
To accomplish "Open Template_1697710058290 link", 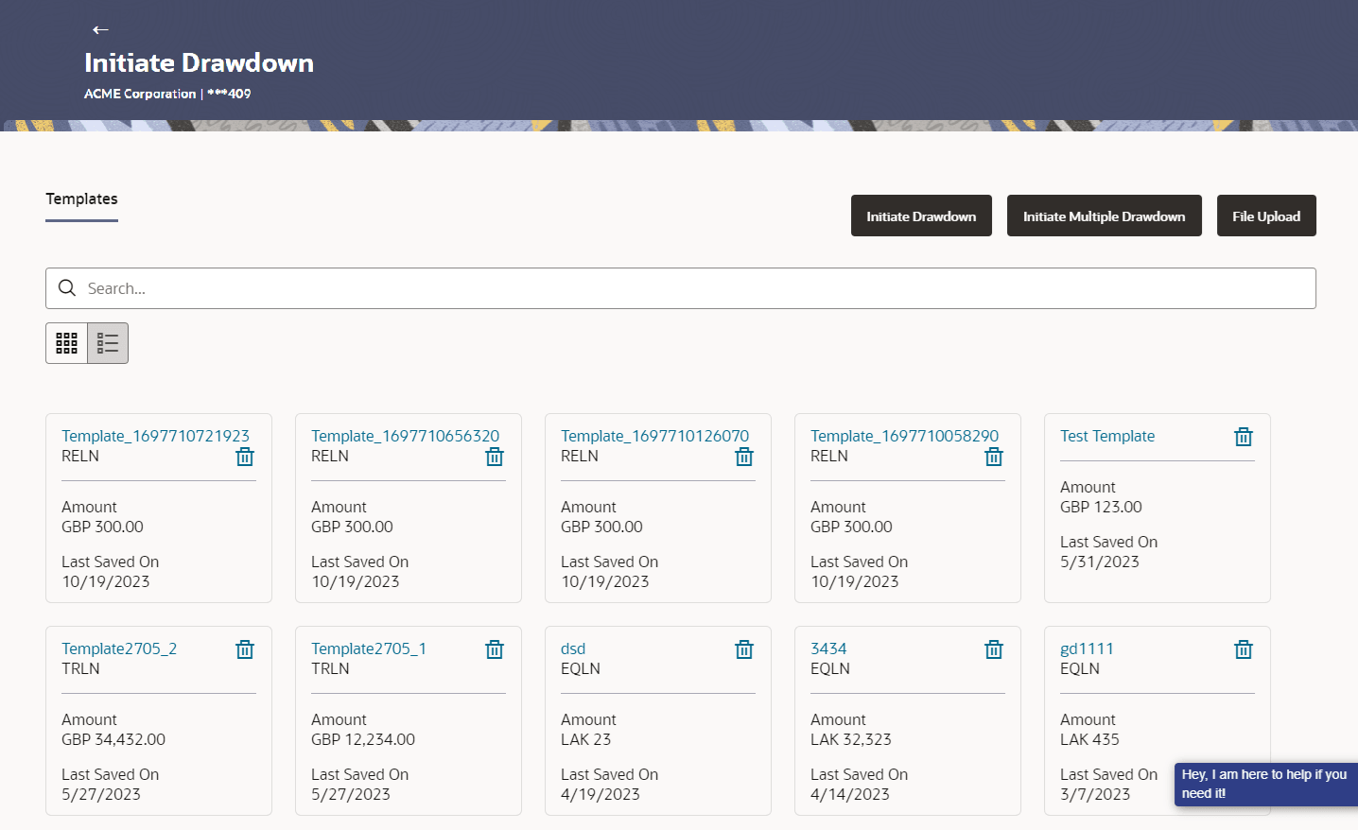I will click(x=904, y=436).
